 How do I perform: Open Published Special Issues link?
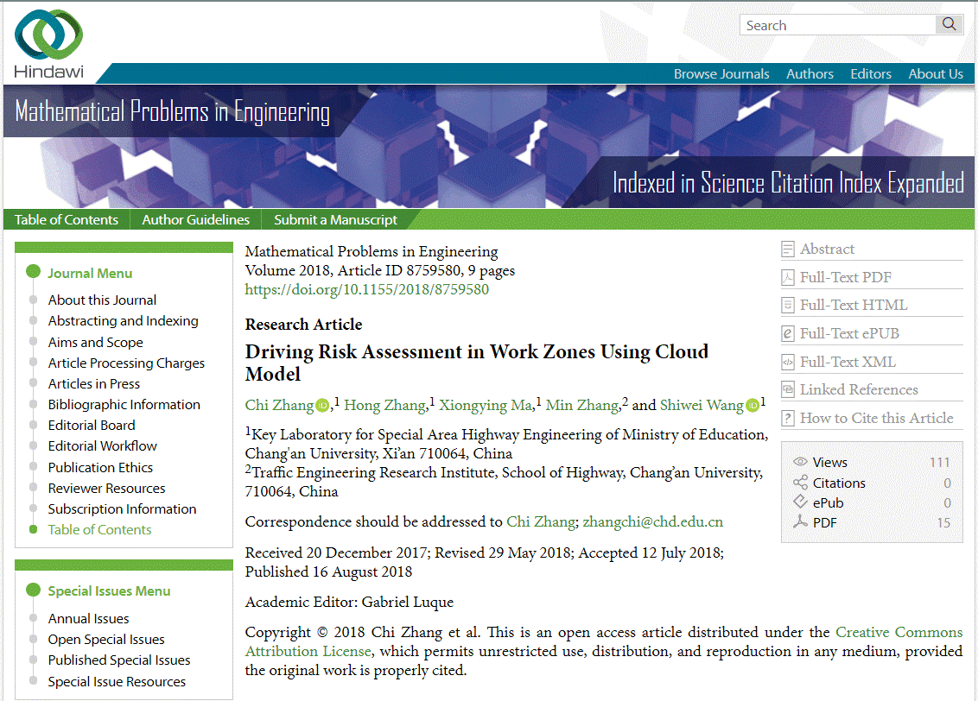click(x=118, y=660)
